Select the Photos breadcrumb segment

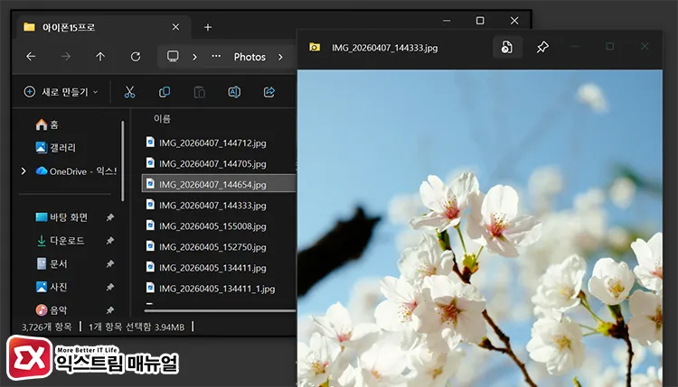coord(250,57)
